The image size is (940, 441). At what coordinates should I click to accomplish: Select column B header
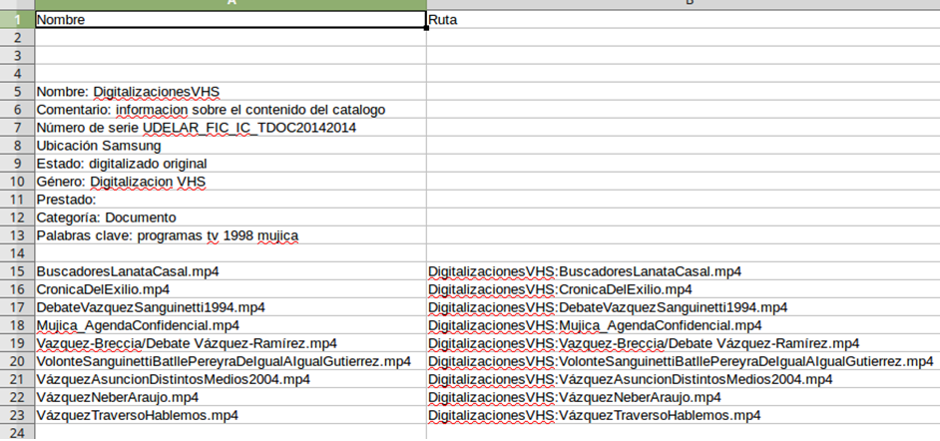(684, 4)
